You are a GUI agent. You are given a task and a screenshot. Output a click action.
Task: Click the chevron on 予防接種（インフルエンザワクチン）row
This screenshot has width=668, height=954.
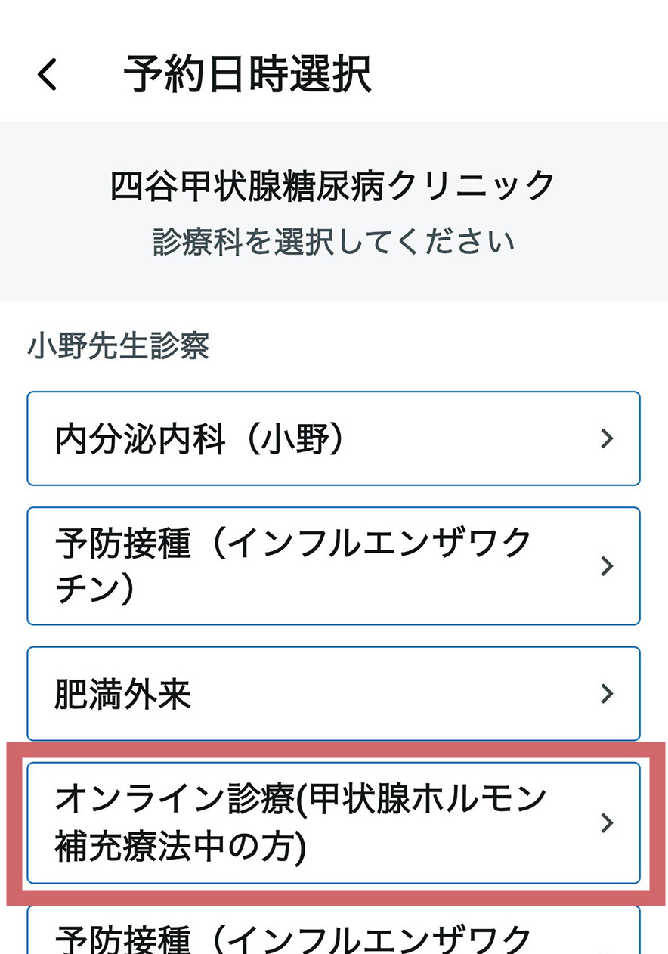608,566
